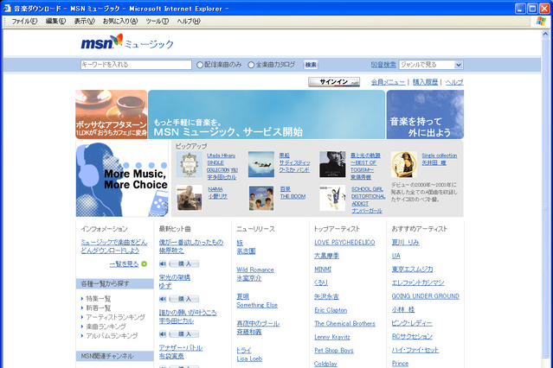Open 楽曲ランキング in the sidebar
Viewport: 553px width, 368px height.
[x=106, y=326]
